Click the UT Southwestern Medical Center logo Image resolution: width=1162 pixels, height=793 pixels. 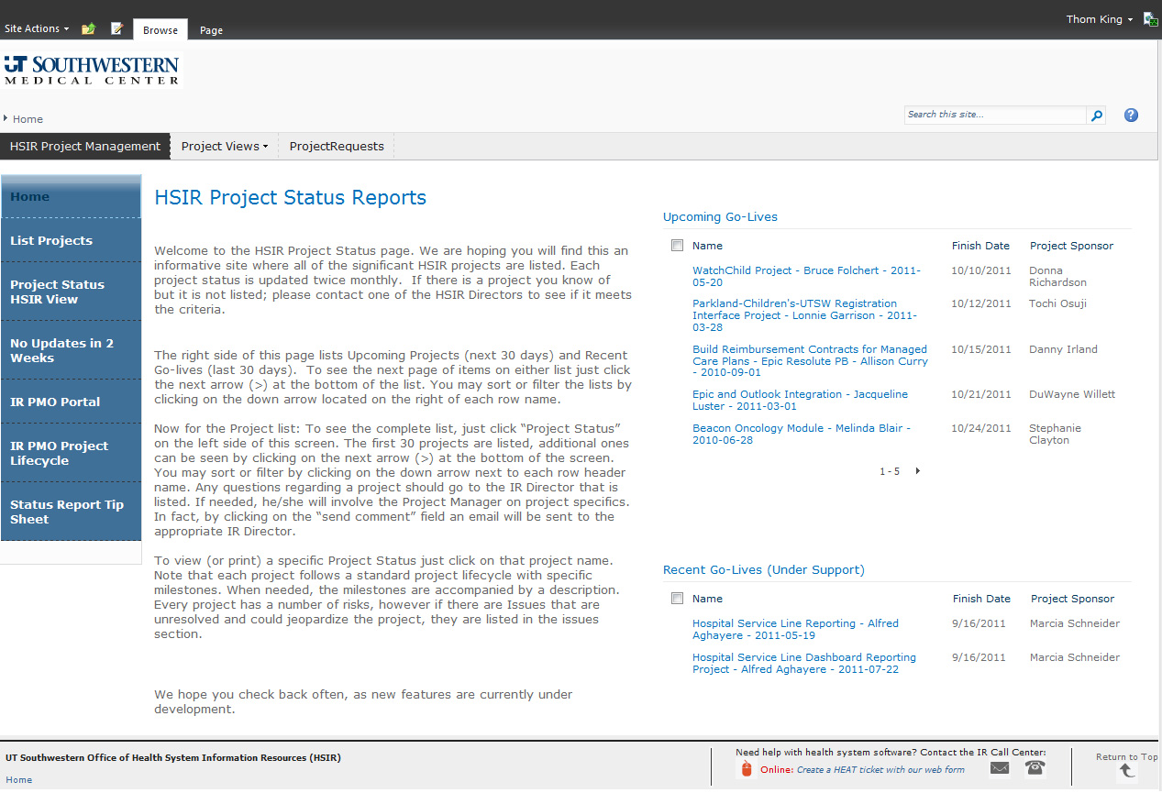pyautogui.click(x=92, y=70)
